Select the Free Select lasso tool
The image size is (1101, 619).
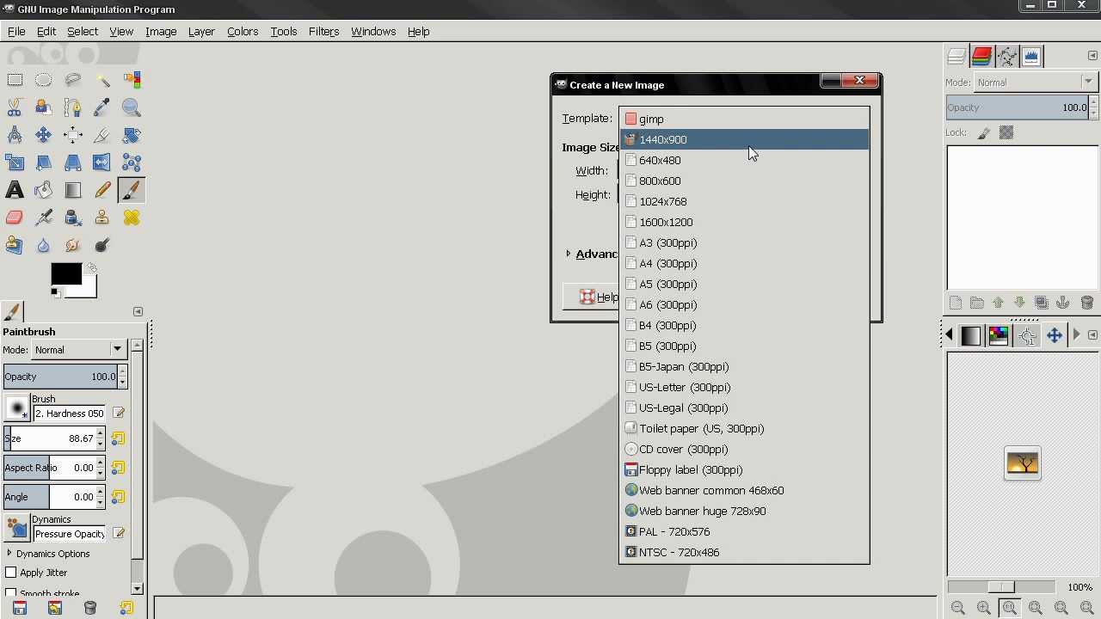point(73,80)
